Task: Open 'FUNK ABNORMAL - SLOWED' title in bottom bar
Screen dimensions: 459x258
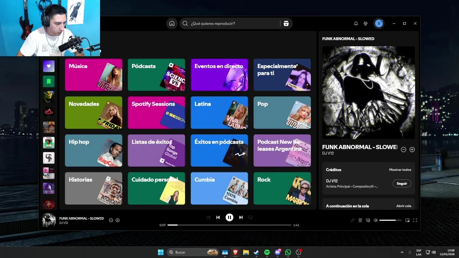Action: click(x=81, y=218)
